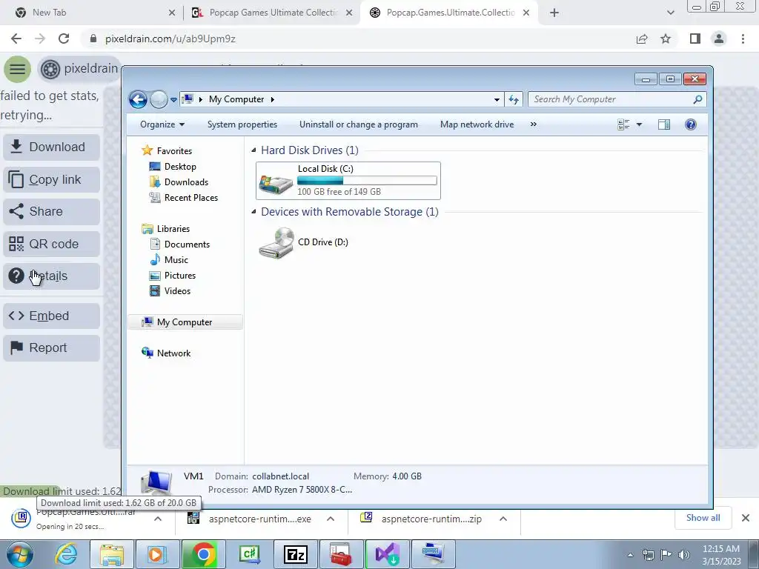Open the Share options
Viewport: 759px width, 569px height.
pos(51,211)
